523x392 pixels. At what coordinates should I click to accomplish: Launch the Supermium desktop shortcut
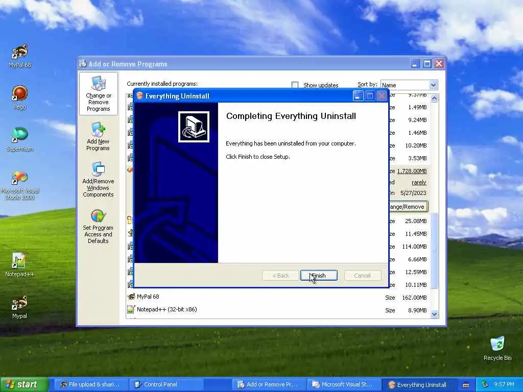[x=20, y=139]
